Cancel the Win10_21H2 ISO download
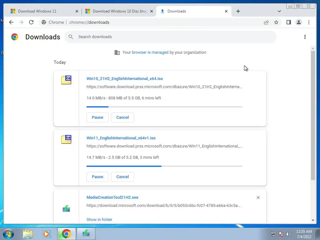Viewport: 320px width, 240px height. pyautogui.click(x=122, y=117)
